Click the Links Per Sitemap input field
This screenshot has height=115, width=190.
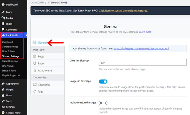click(142, 62)
